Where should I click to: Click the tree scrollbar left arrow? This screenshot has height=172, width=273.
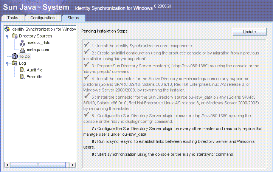coord(7,165)
